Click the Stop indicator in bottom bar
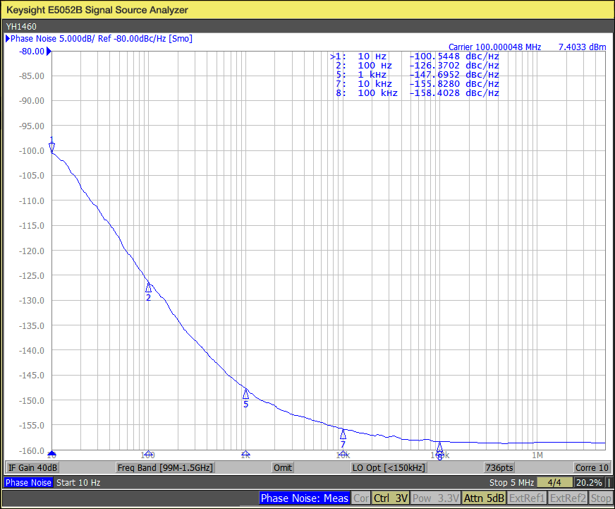Image resolution: width=615 pixels, height=509 pixels. point(600,498)
